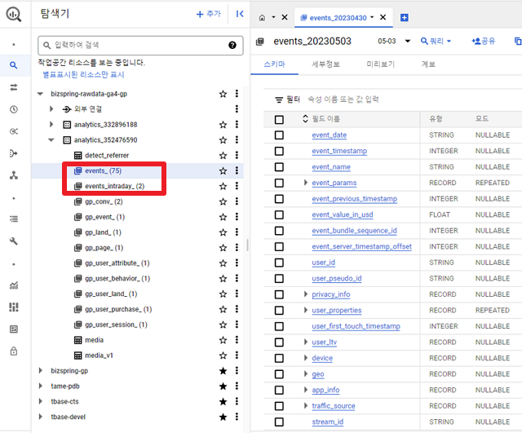Image resolution: width=522 pixels, height=433 pixels.
Task: Click explorer search input field
Action: 140,46
